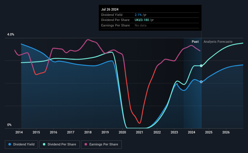Select the Dividend Per Share marker at Jul 2024
This screenshot has height=153, width=248.
(201, 66)
